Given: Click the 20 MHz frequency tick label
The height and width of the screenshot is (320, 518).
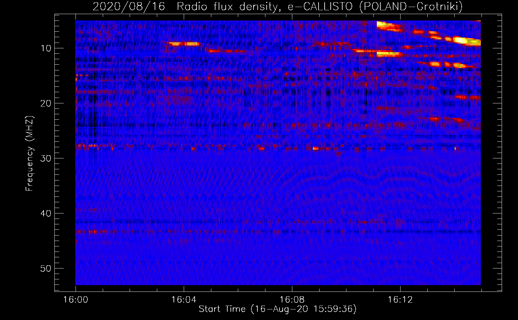Looking at the screenshot, I should point(46,104).
